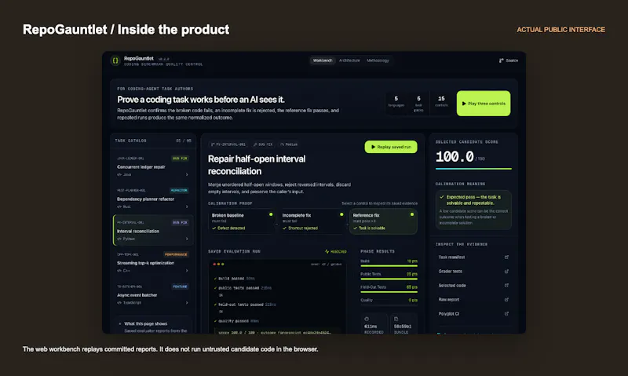
Task: Select the Async event batcher task
Action: [x=152, y=294]
